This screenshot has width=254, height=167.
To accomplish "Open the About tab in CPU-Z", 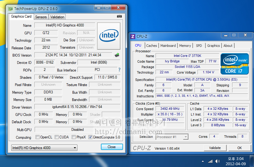I will pos(228,46).
